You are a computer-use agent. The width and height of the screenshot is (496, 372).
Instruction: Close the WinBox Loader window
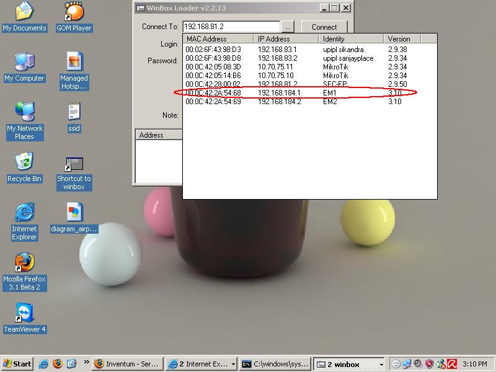[346, 8]
